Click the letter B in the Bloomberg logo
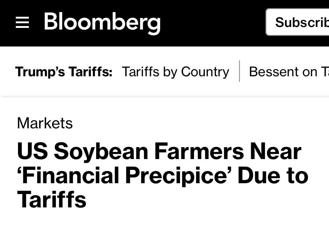The image size is (329, 226). pos(51,21)
